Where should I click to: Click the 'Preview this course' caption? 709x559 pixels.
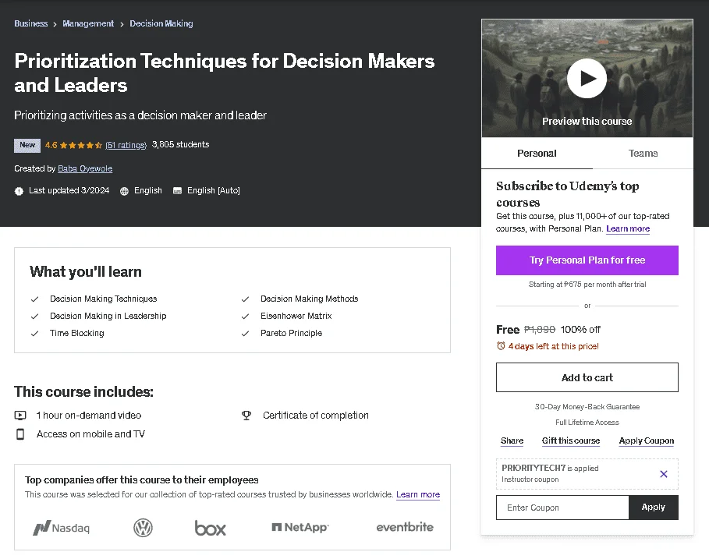point(587,121)
